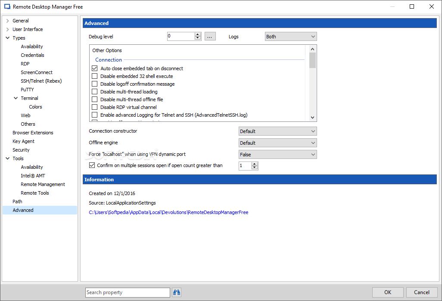Click the Other Options scrollbar thumb
Viewport: 442px width, 301px height.
coord(312,60)
